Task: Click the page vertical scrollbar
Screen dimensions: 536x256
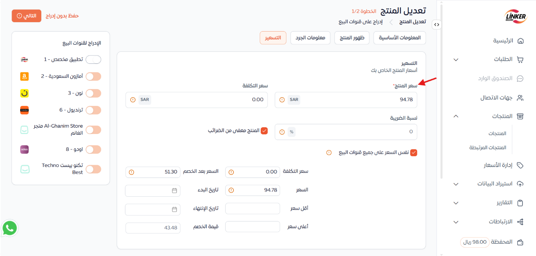Action: coord(441,92)
